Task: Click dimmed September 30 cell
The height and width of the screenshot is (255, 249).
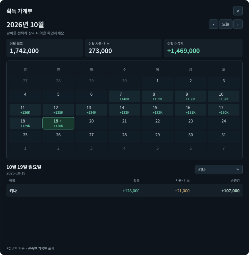Action: pyautogui.click(x=124, y=83)
